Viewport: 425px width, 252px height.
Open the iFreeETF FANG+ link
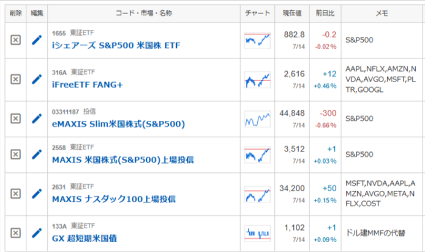(88, 85)
